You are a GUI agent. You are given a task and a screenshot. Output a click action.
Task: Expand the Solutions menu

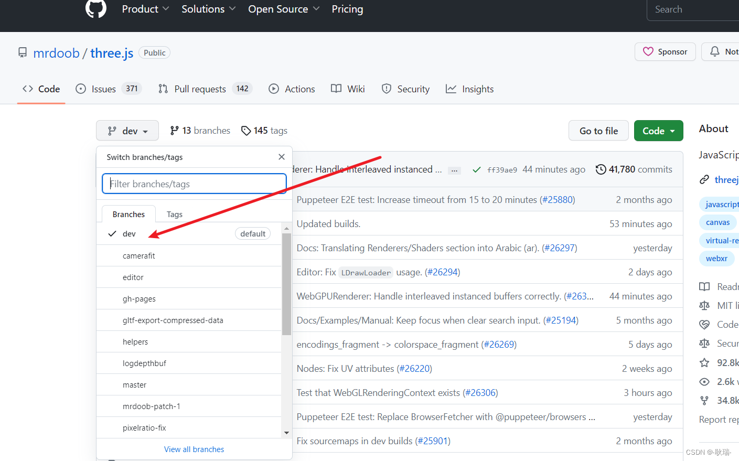click(x=209, y=9)
